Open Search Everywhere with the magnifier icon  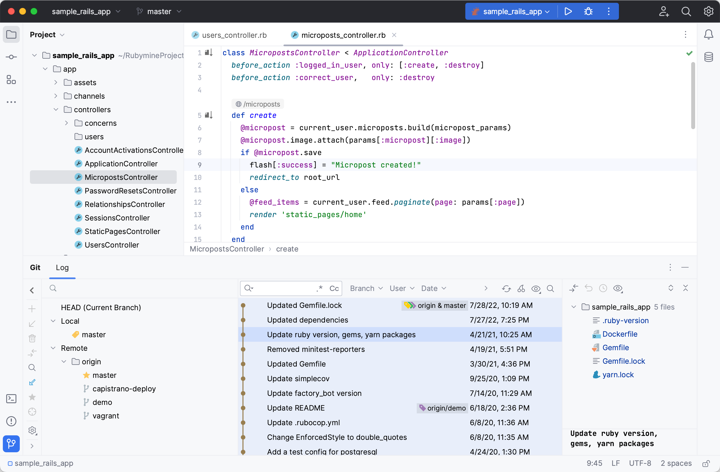click(686, 11)
